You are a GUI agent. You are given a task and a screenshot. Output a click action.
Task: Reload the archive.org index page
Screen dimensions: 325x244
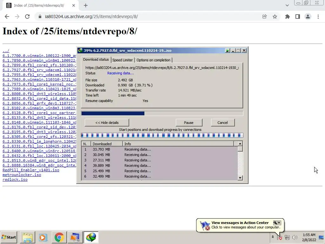point(27,17)
